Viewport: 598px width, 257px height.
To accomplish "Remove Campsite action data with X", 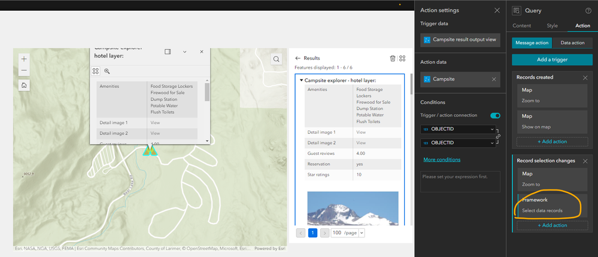I will coord(494,79).
